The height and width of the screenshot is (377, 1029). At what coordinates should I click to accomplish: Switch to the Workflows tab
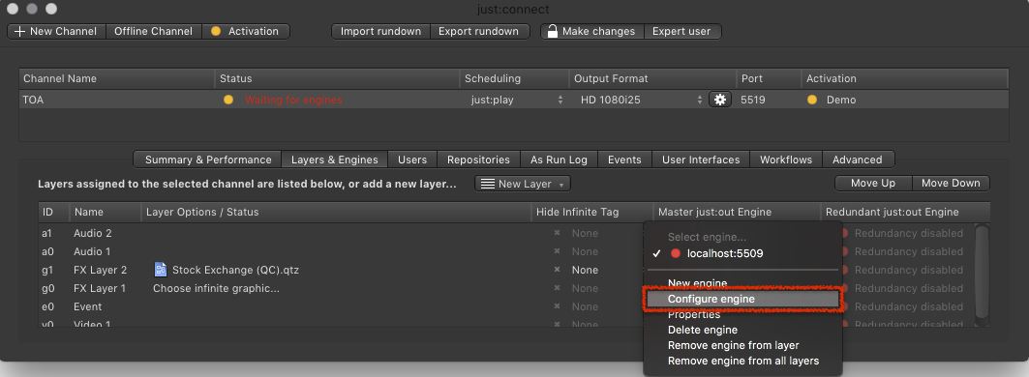click(786, 159)
